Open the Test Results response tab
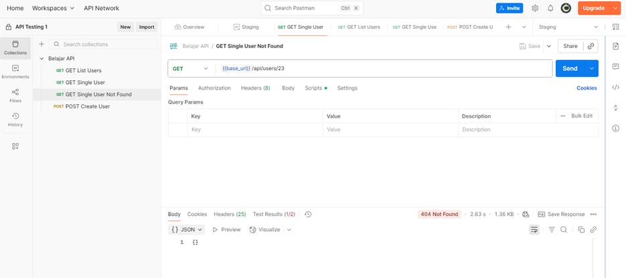 coord(274,215)
